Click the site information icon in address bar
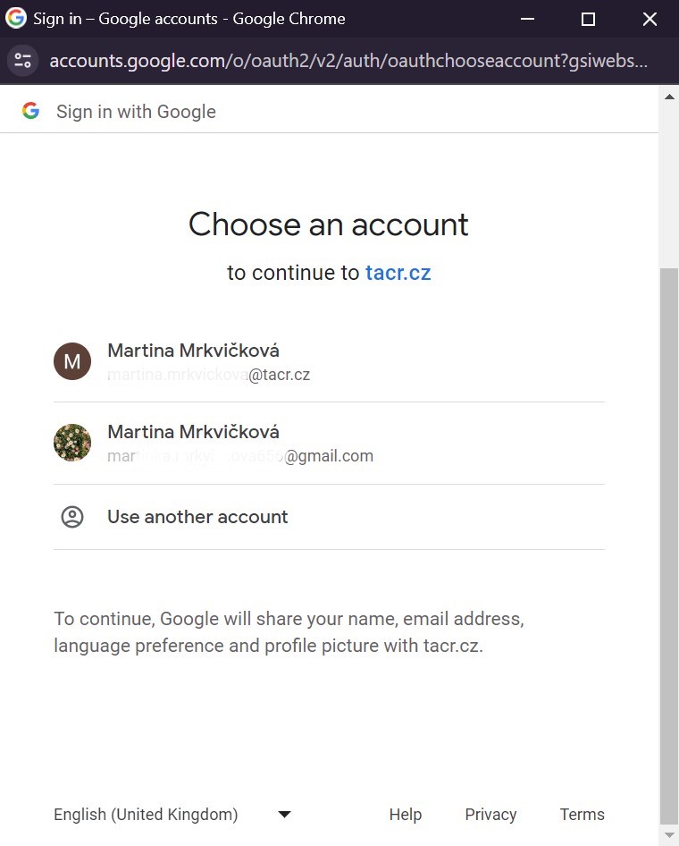Image resolution: width=679 pixels, height=846 pixels. point(22,61)
